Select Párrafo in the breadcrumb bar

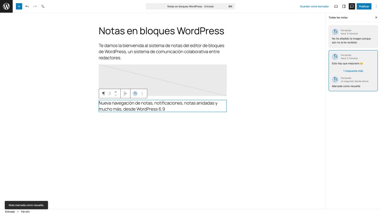[26, 211]
